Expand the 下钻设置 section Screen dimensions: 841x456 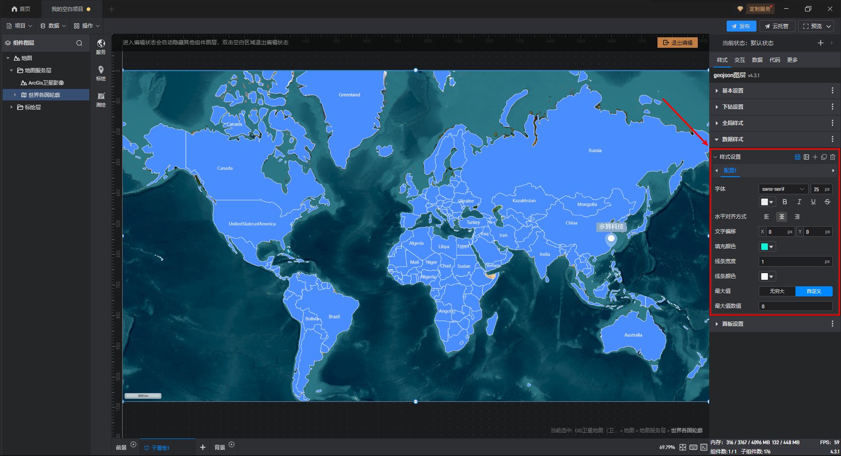pyautogui.click(x=717, y=107)
